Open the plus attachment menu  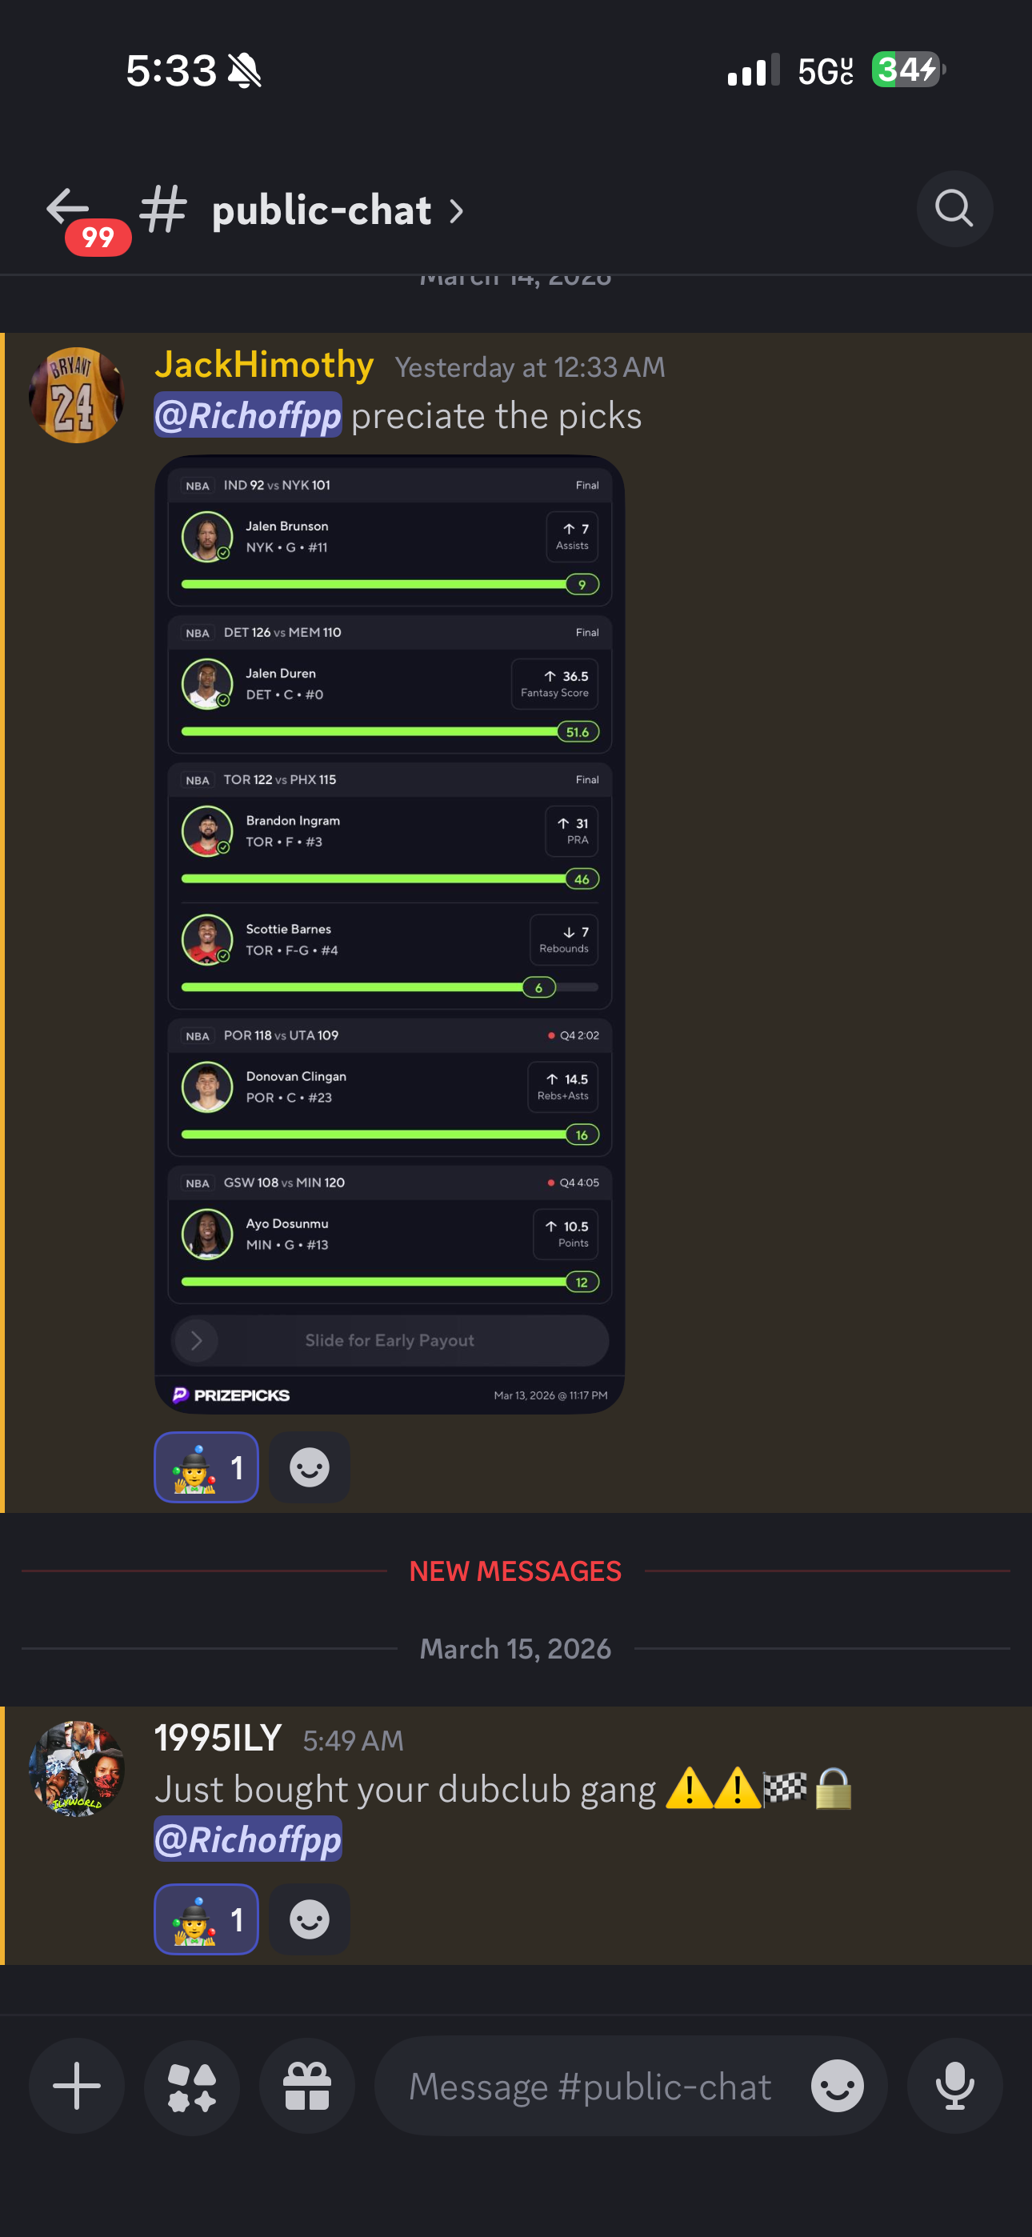point(77,2085)
